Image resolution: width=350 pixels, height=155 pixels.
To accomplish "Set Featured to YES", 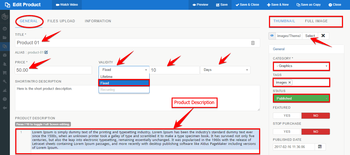I will (287, 115).
